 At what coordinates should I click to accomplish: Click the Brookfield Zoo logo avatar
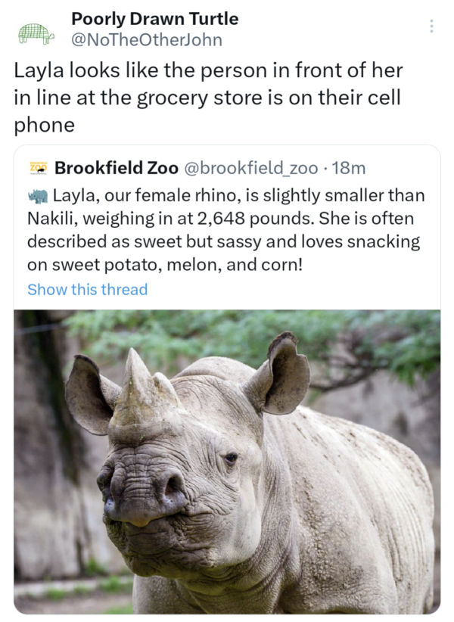38,167
